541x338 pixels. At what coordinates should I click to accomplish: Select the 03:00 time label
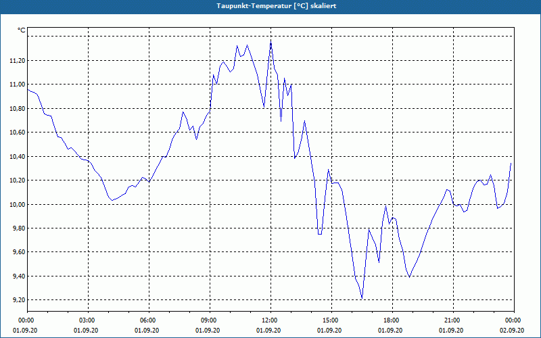[89, 320]
